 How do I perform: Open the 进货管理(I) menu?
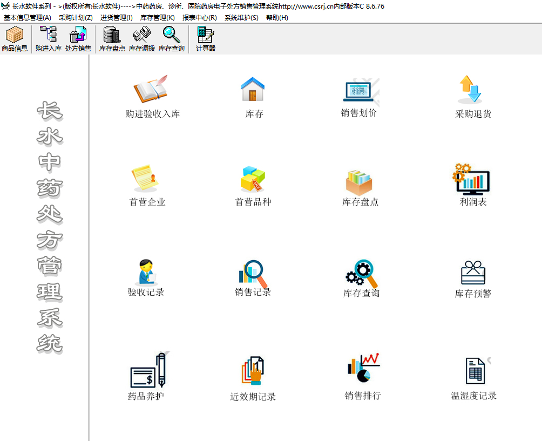117,18
